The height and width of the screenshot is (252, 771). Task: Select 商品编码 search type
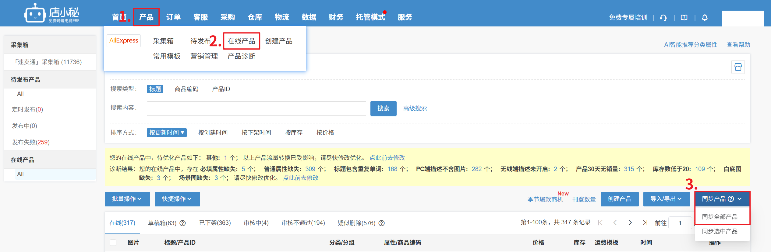coord(186,89)
